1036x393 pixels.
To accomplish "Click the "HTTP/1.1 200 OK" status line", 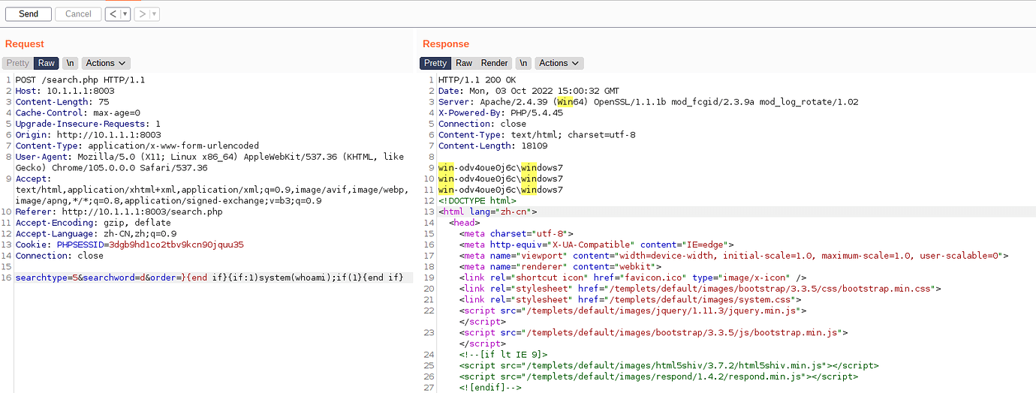I will (477, 79).
